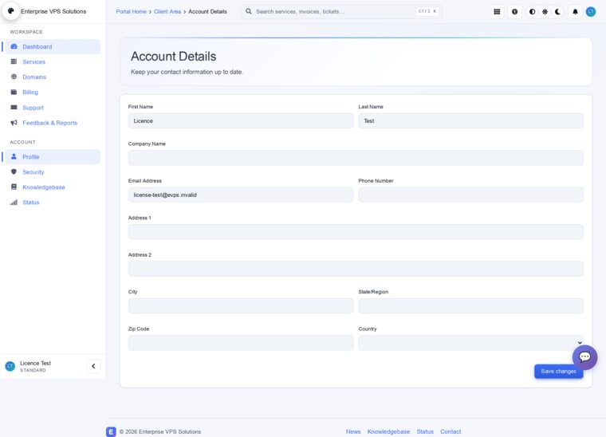Screen dimensions: 606x437
Task: Select Profile in the sidebar
Action: tap(53, 156)
